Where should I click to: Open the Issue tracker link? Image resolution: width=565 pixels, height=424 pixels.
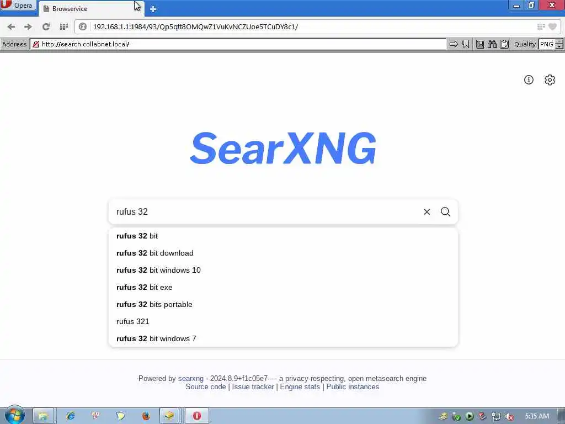point(253,387)
